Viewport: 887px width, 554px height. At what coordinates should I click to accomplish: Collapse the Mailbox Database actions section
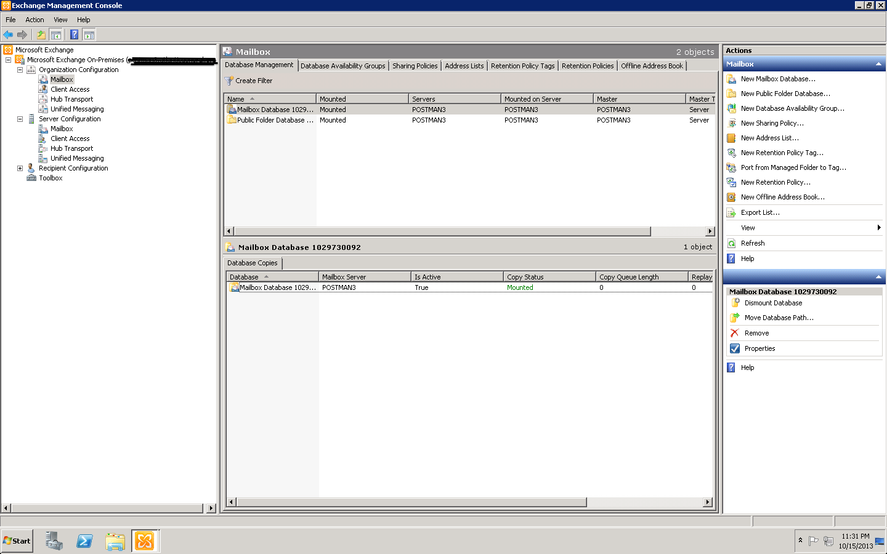tap(878, 277)
